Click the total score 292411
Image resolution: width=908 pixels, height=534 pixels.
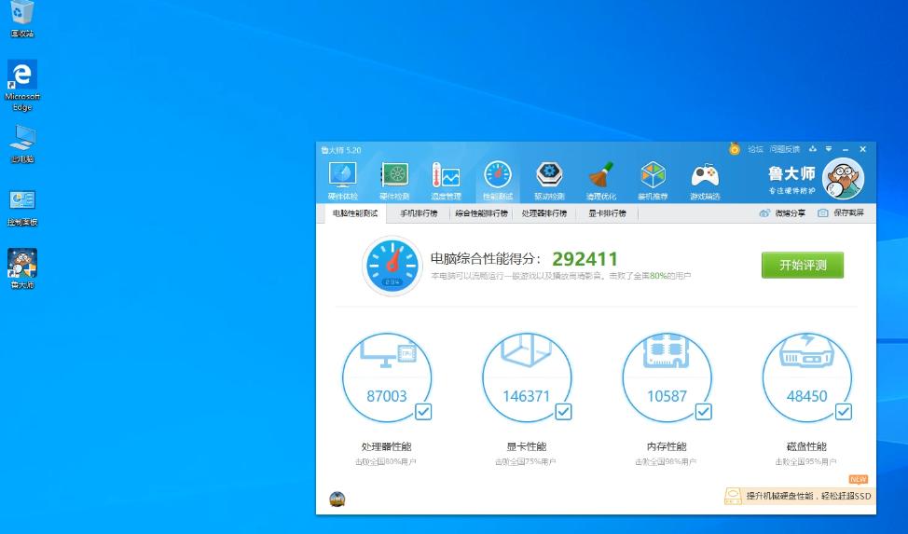click(585, 259)
